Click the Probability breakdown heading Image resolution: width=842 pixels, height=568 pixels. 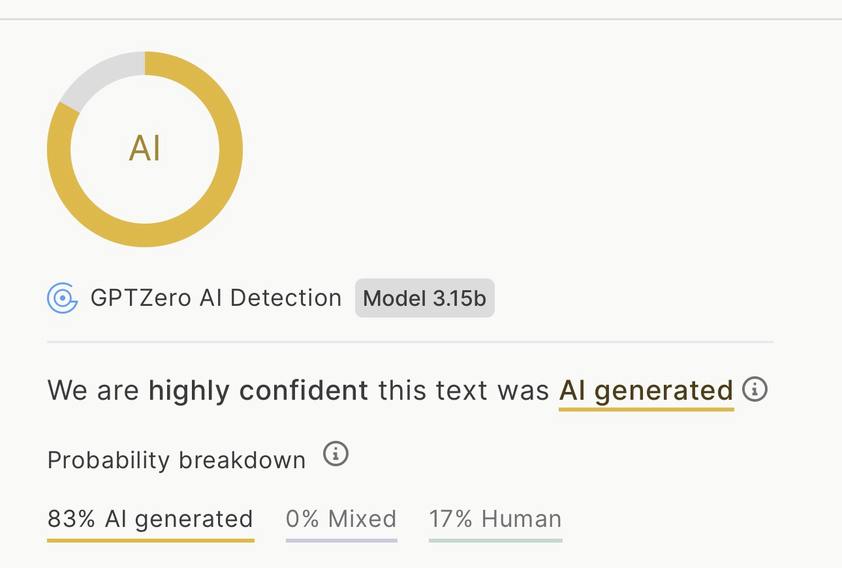176,460
